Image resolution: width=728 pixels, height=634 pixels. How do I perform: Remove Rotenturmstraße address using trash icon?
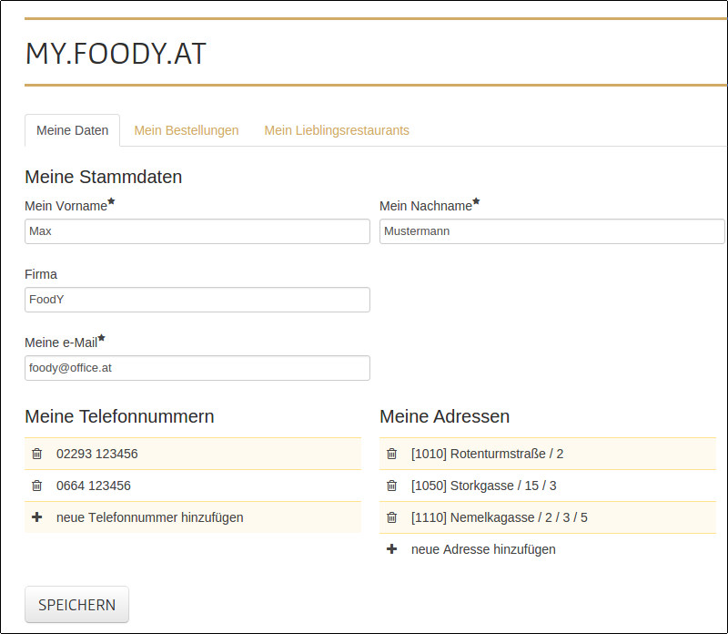point(392,454)
